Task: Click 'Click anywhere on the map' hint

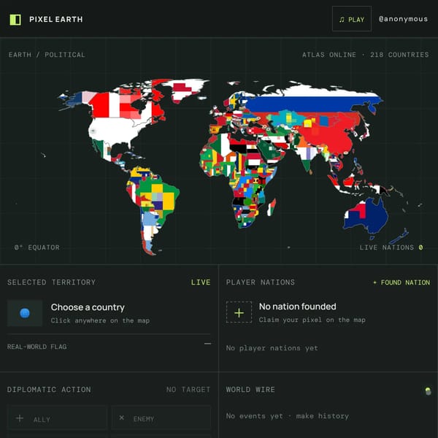Action: [100, 320]
